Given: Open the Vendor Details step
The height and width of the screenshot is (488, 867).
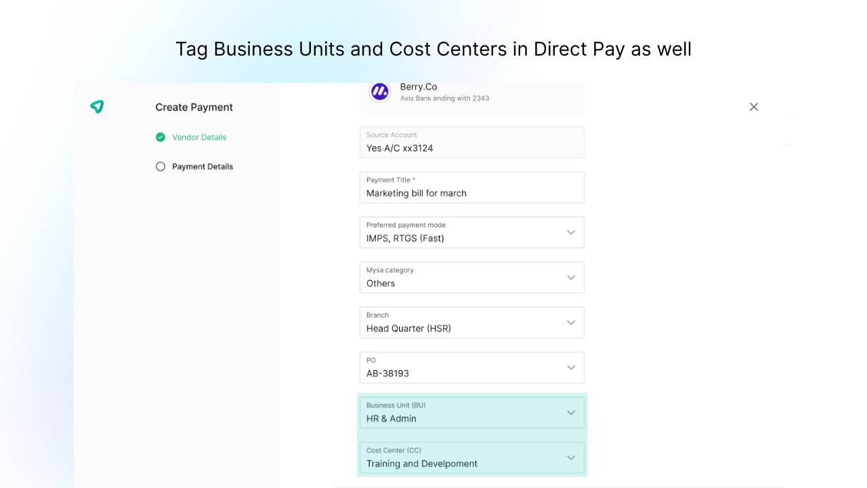Looking at the screenshot, I should point(199,137).
